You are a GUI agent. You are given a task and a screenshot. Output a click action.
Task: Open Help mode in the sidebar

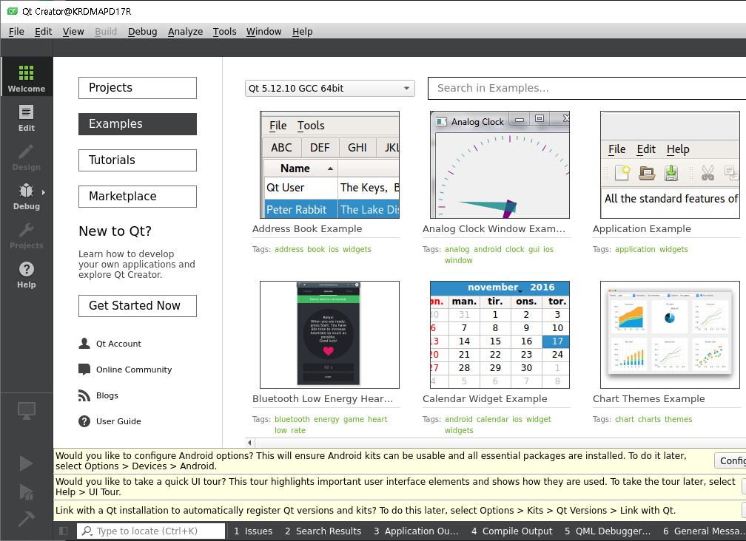click(26, 274)
